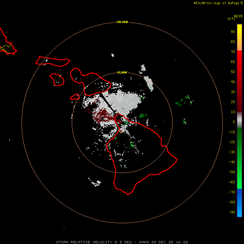
Task: Click the NEXLAB-College of DuPage credit text
Action: pos(218,3)
